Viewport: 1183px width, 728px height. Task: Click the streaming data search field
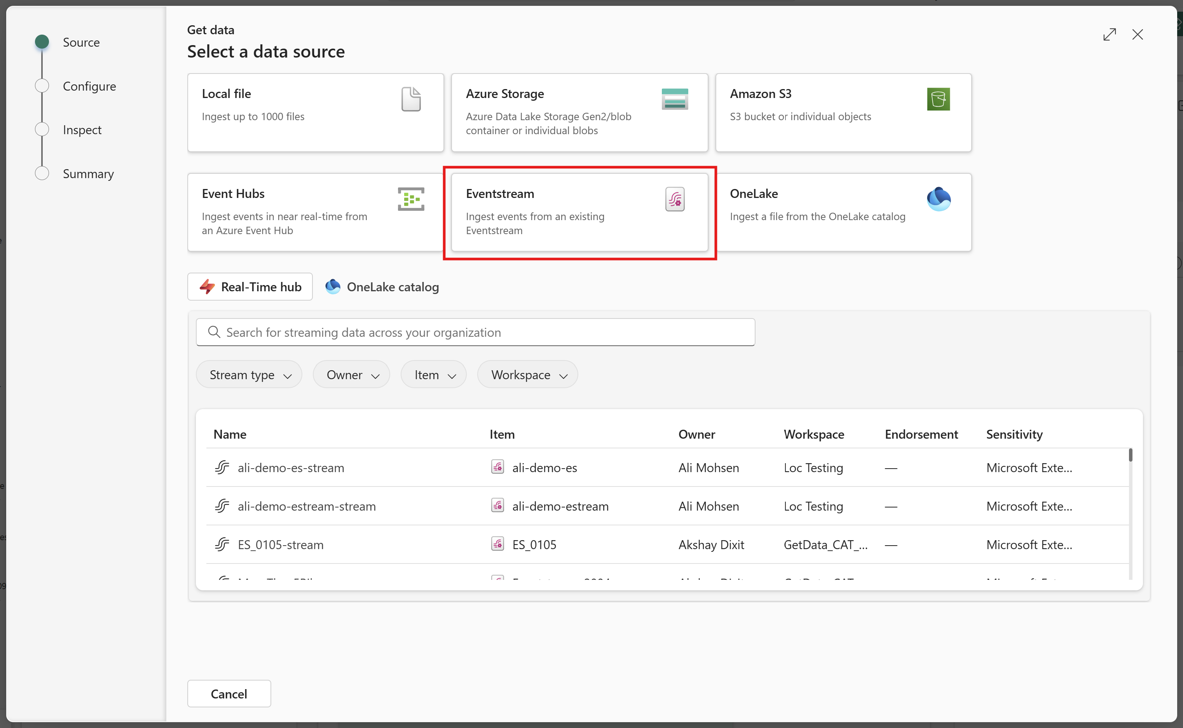coord(475,332)
